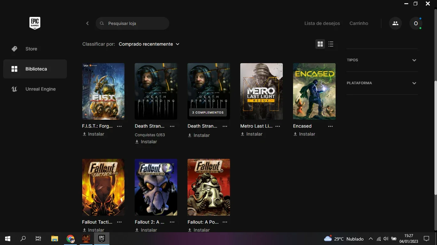Image resolution: width=437 pixels, height=245 pixels.
Task: Install the Encased game
Action: [x=304, y=134]
